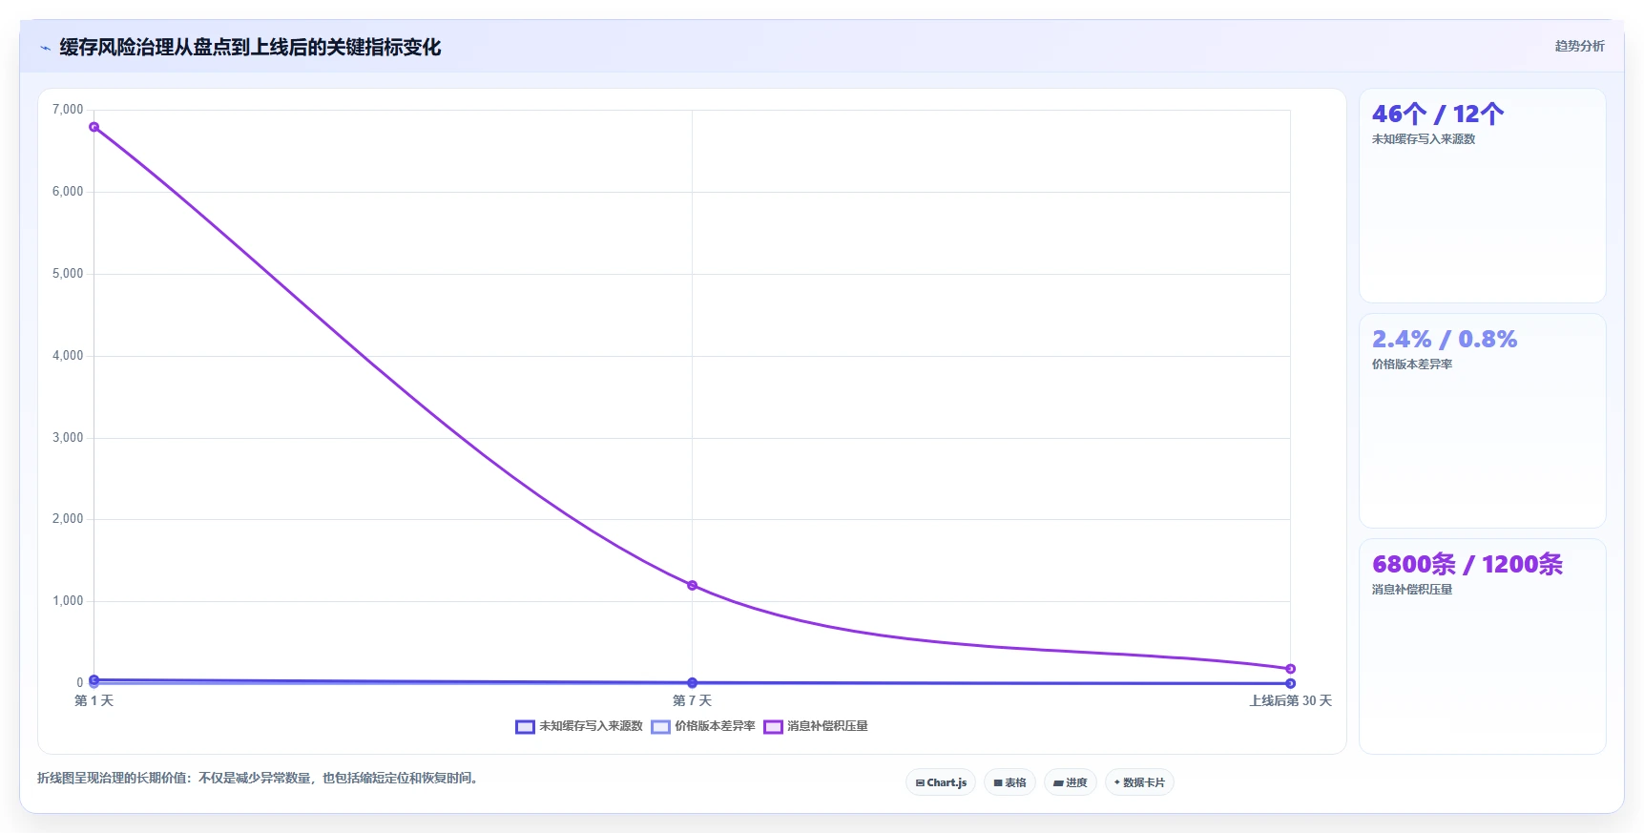This screenshot has width=1644, height=833.
Task: Click the purple data point at 第 7 天
Action: click(692, 585)
